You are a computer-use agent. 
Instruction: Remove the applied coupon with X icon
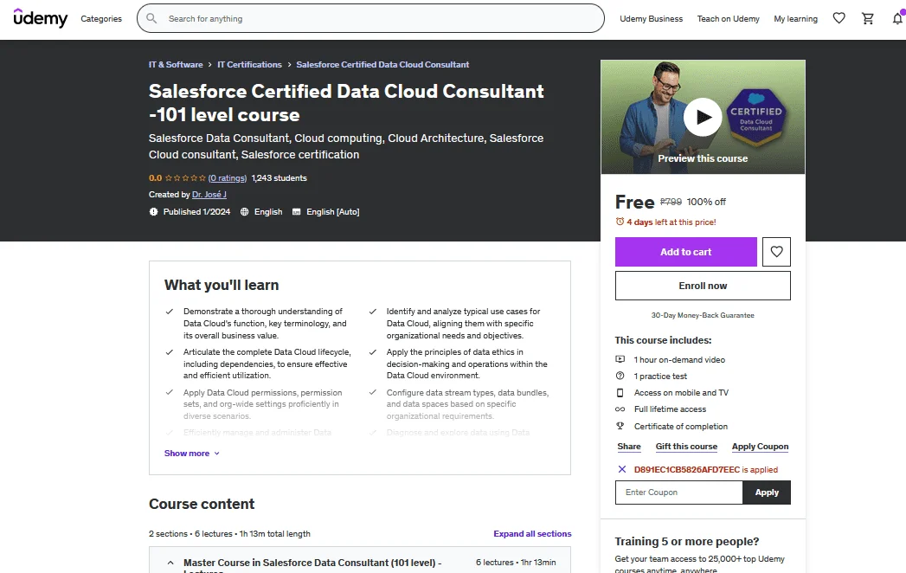(621, 469)
